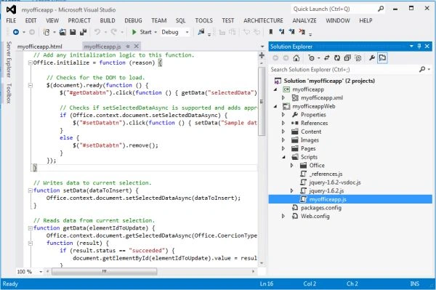Click the Search Solution Explorer field

pos(344,69)
